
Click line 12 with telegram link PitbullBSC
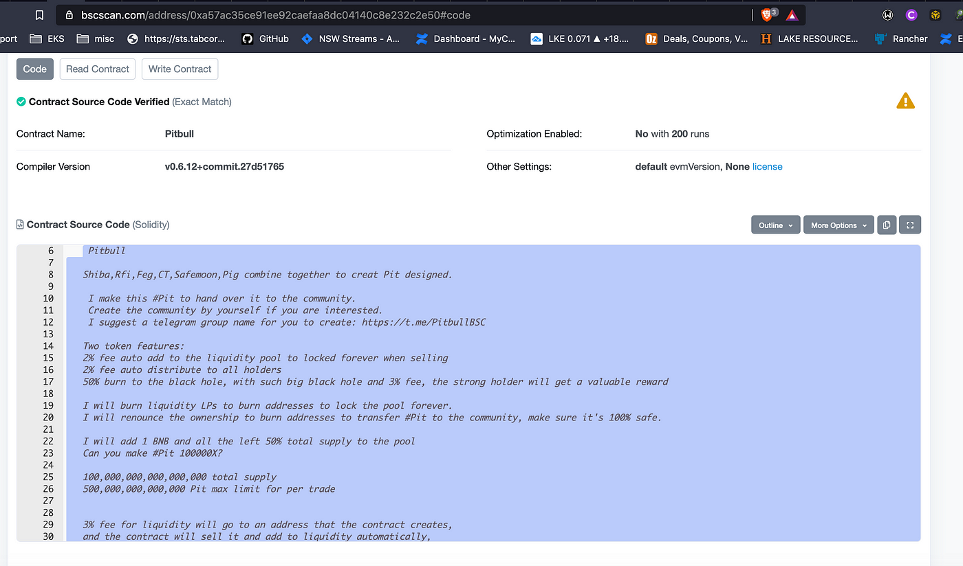pos(287,322)
